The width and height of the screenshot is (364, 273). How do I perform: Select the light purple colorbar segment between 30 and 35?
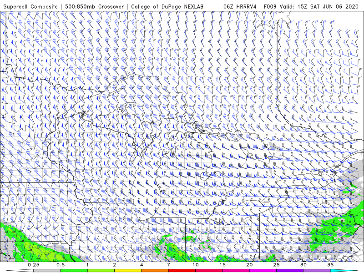(317, 271)
